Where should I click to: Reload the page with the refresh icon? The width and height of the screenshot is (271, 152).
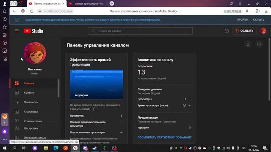(32, 11)
